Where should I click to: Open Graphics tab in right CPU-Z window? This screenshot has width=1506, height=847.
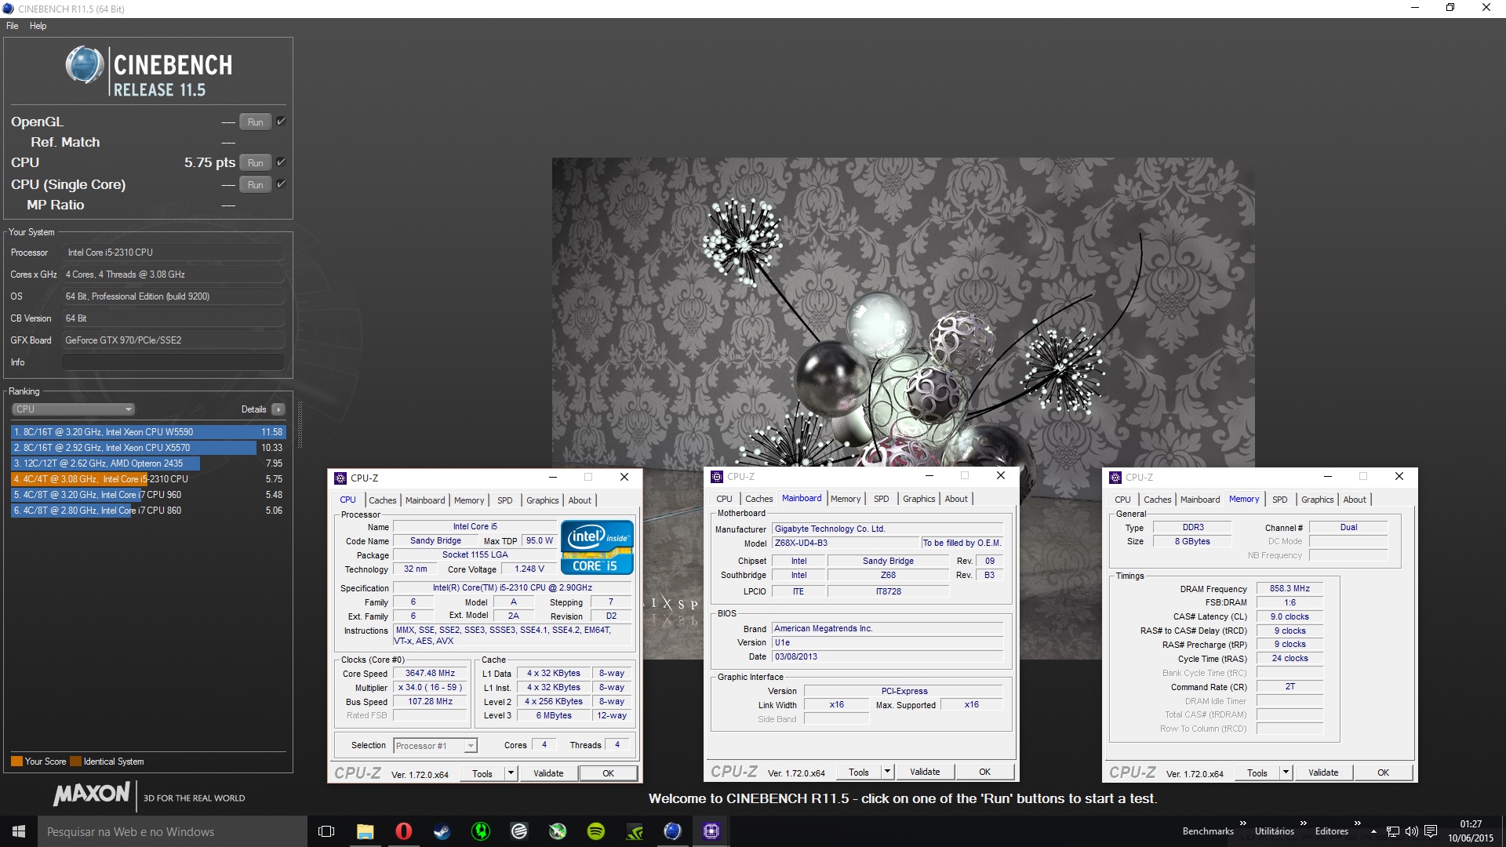pos(1318,500)
